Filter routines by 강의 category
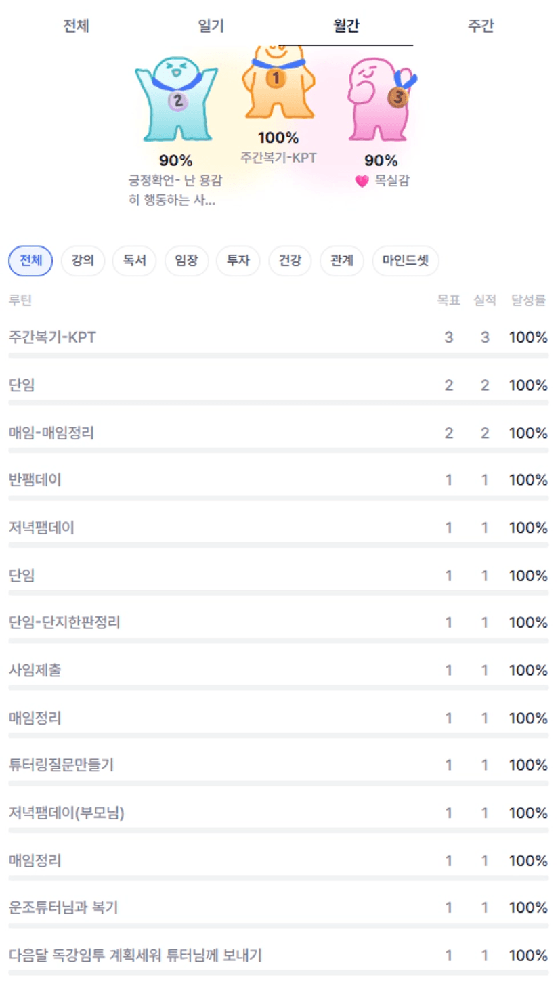This screenshot has width=560, height=988. tap(83, 261)
